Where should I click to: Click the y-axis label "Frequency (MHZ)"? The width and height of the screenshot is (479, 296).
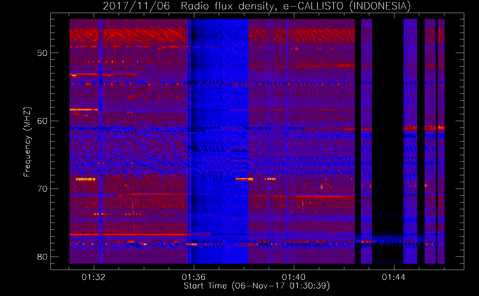[27, 142]
